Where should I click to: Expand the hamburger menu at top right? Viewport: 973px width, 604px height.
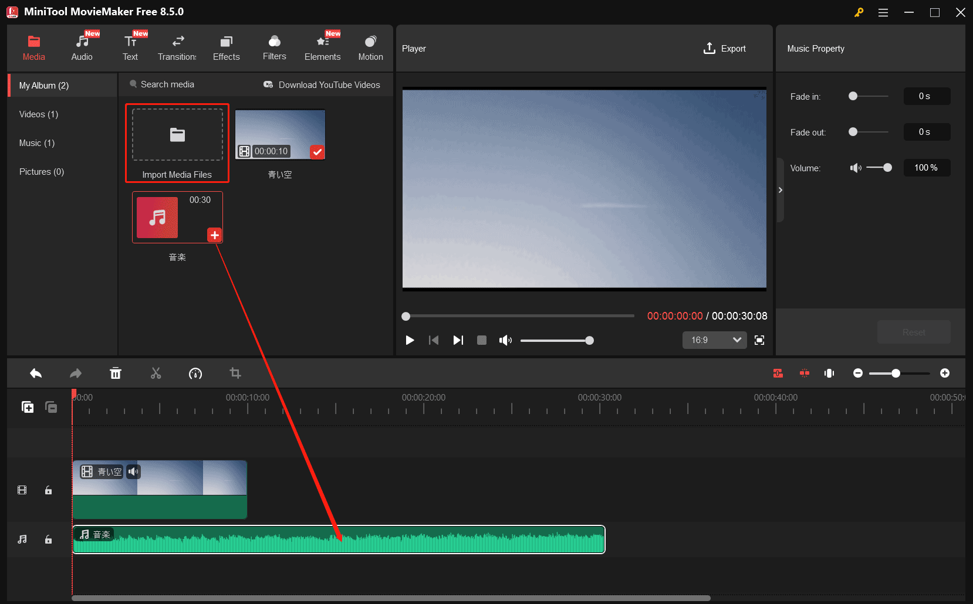[883, 12]
